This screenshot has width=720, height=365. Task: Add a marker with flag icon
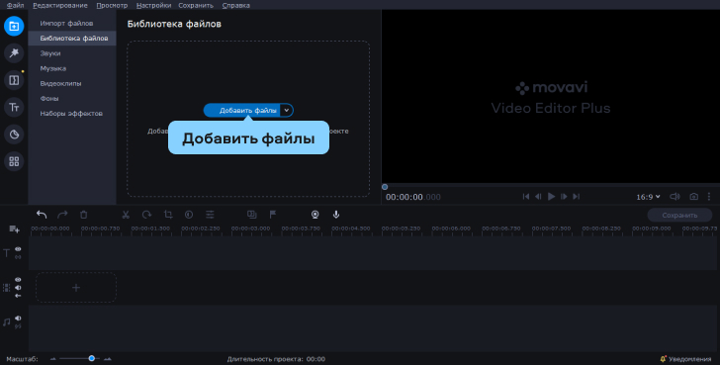273,215
